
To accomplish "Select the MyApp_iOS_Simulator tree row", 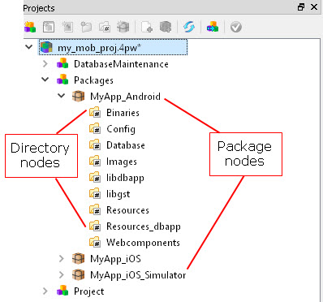I will pos(138,275).
